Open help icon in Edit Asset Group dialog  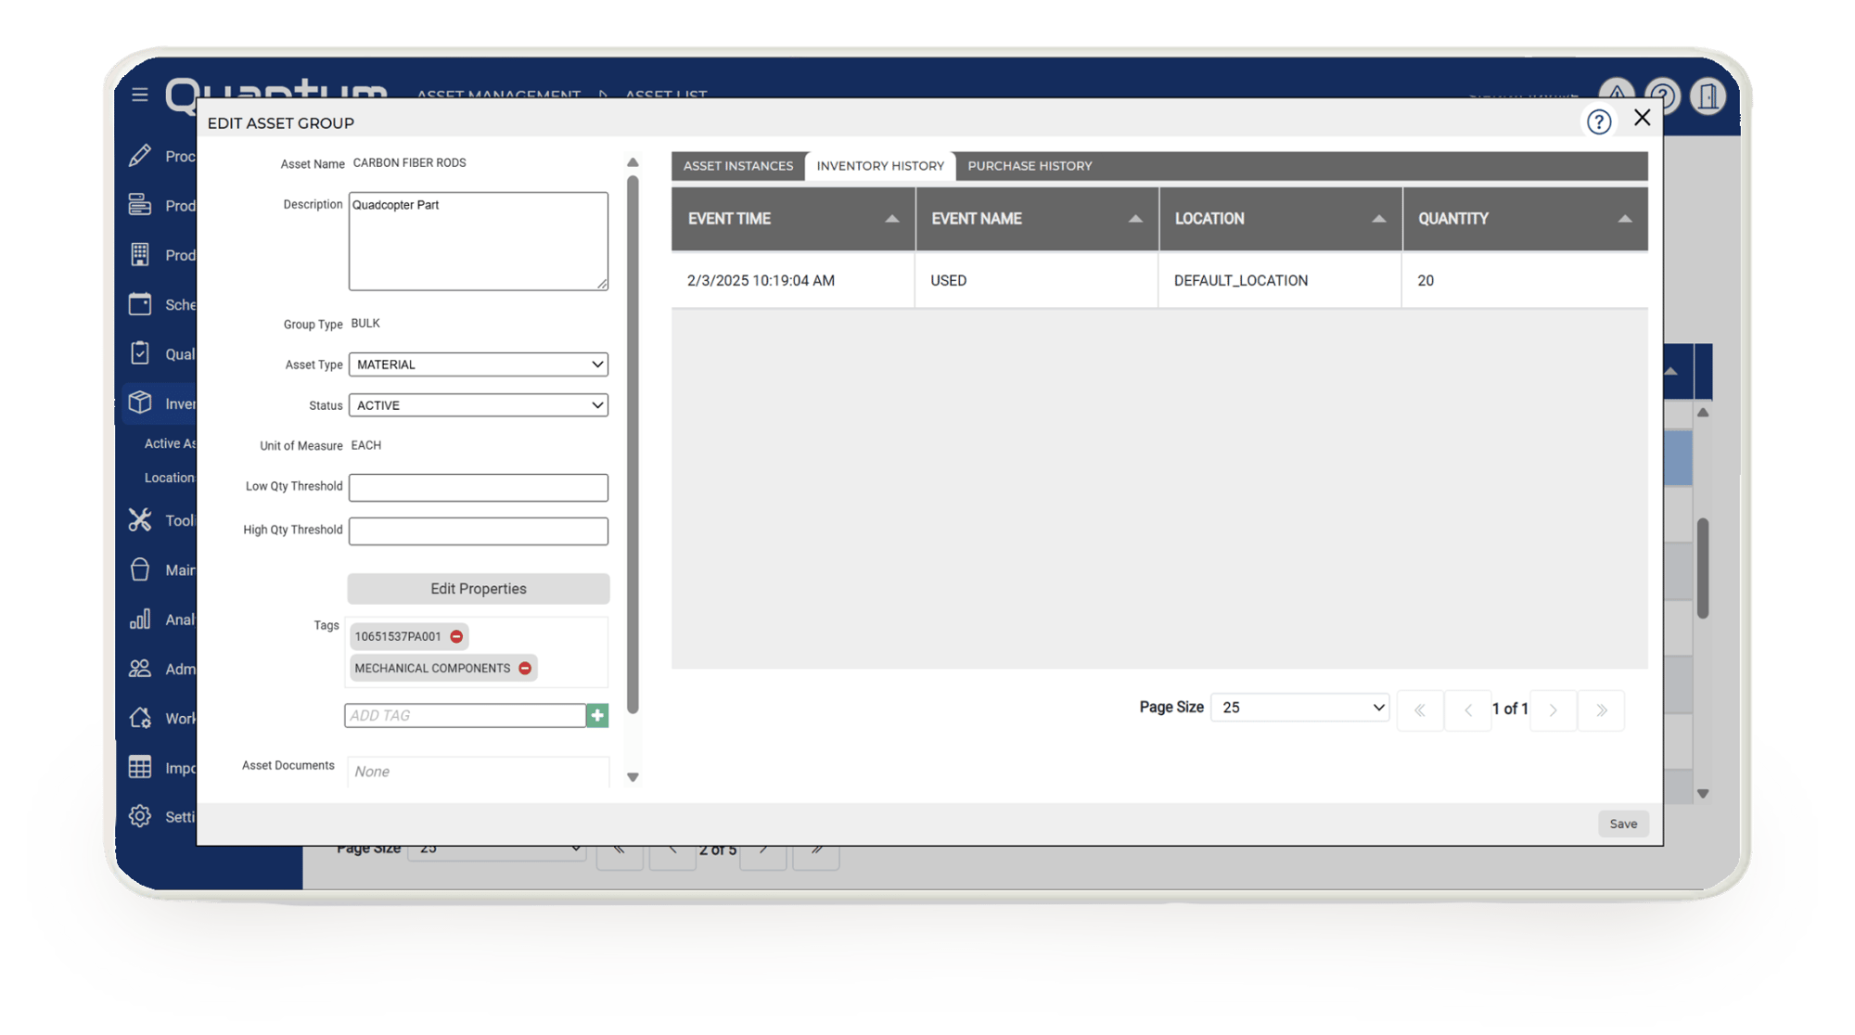coord(1598,121)
